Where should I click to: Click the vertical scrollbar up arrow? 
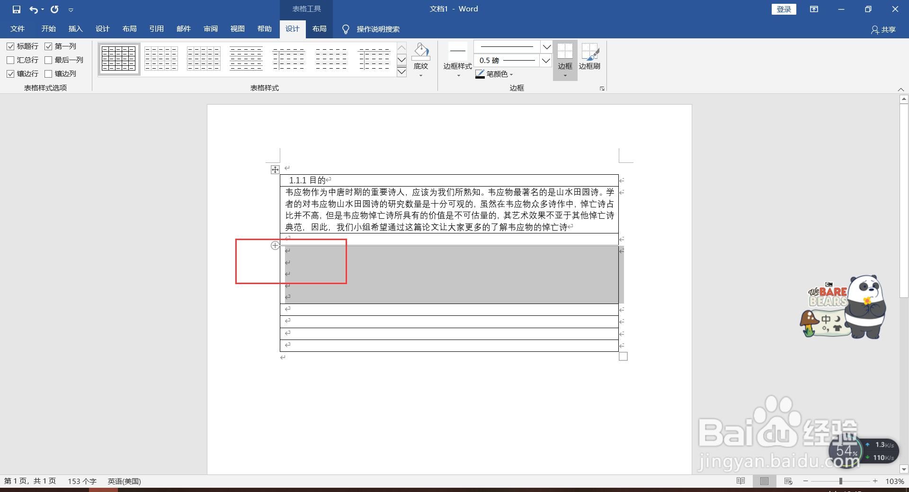[904, 99]
